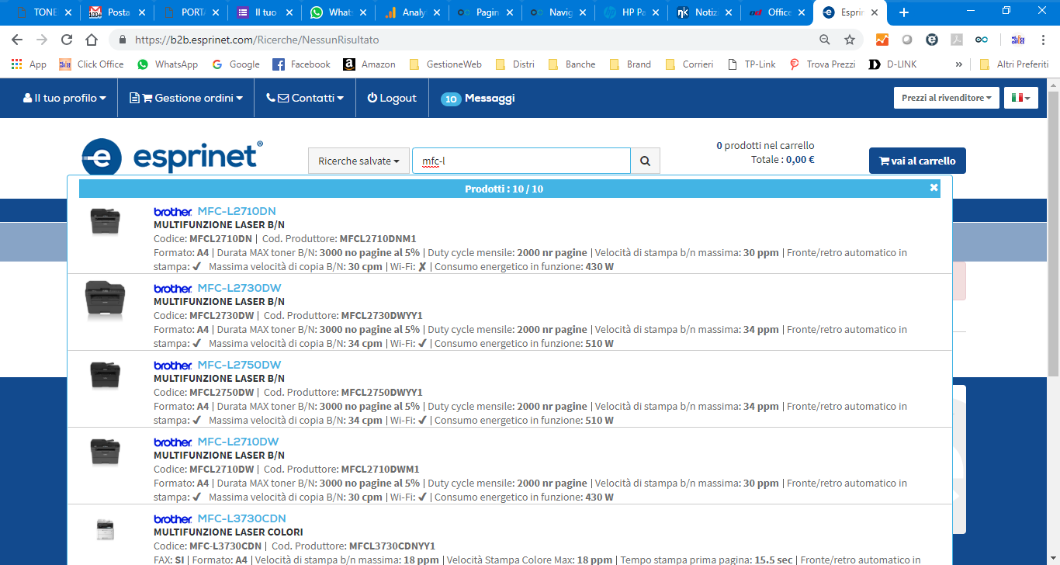Show hidden bookmarks with the » chevron

click(x=959, y=64)
